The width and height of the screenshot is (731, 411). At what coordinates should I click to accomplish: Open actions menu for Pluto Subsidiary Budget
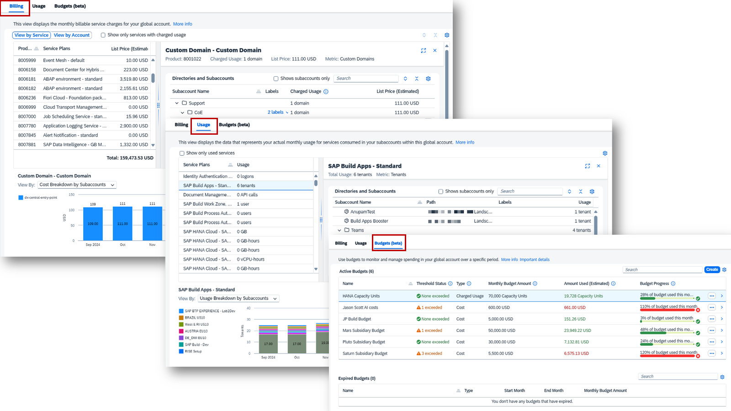[712, 342]
